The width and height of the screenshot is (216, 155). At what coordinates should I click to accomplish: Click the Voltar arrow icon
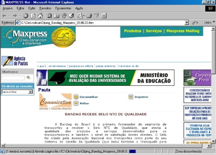[x=76, y=103]
